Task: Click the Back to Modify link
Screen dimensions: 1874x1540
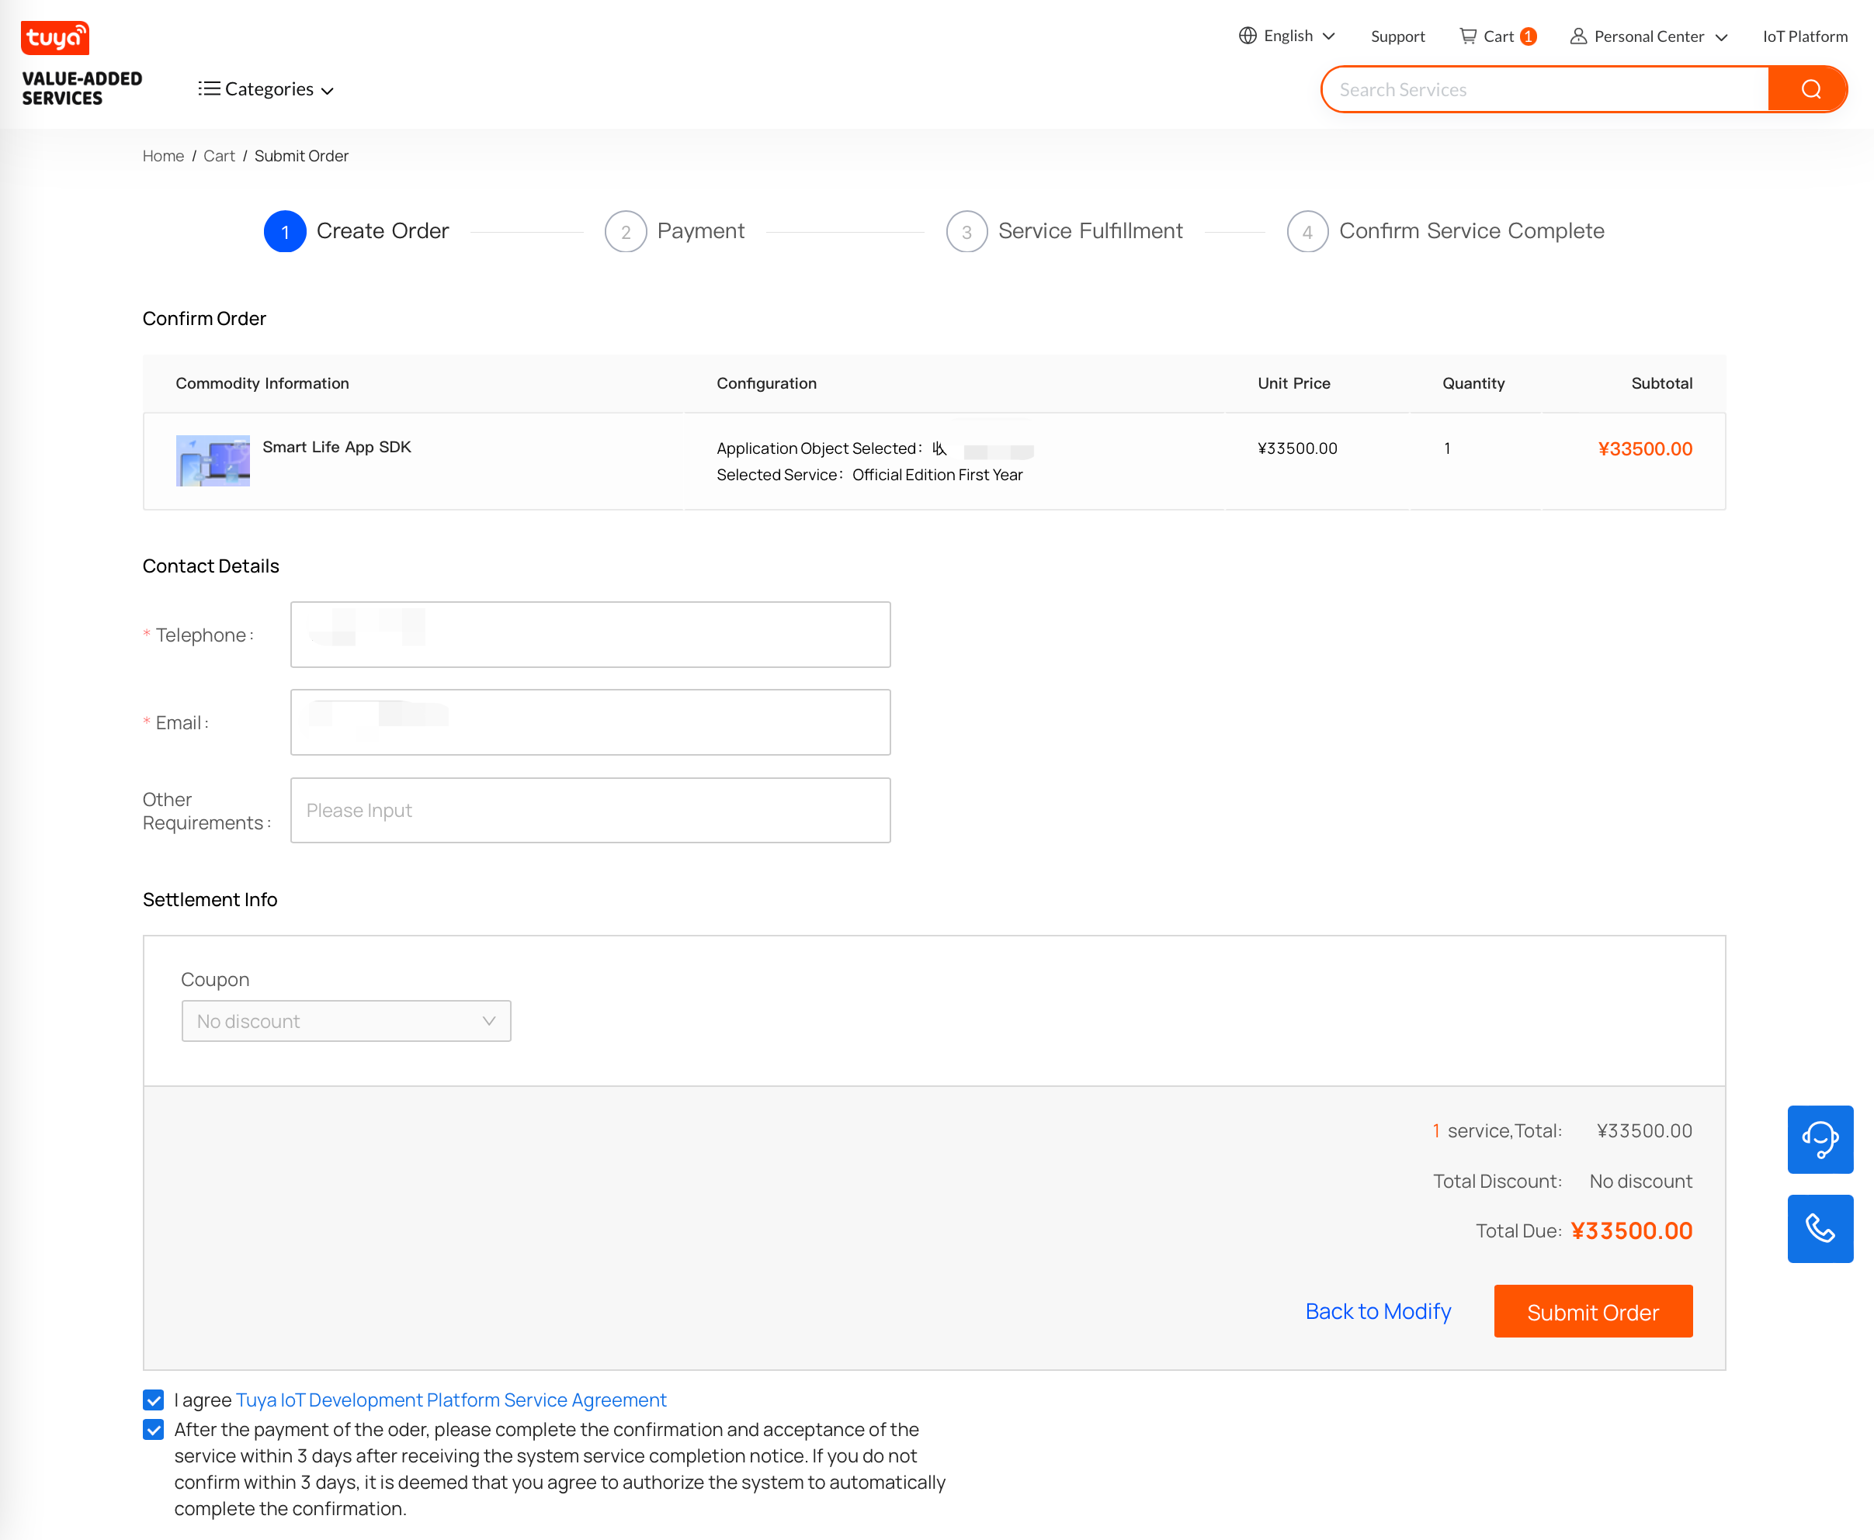Action: pos(1378,1311)
